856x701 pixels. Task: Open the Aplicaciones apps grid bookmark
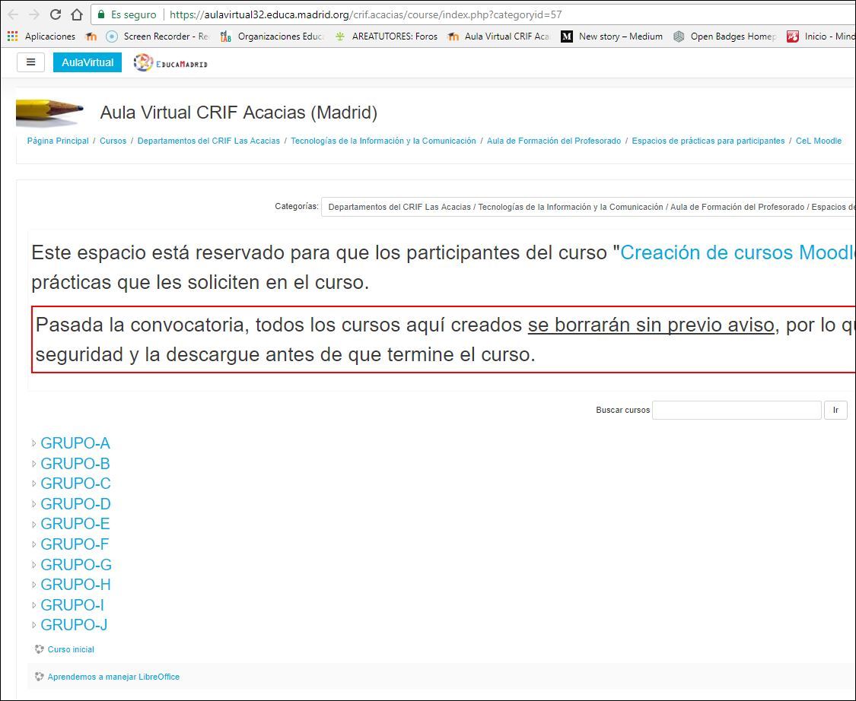42,36
